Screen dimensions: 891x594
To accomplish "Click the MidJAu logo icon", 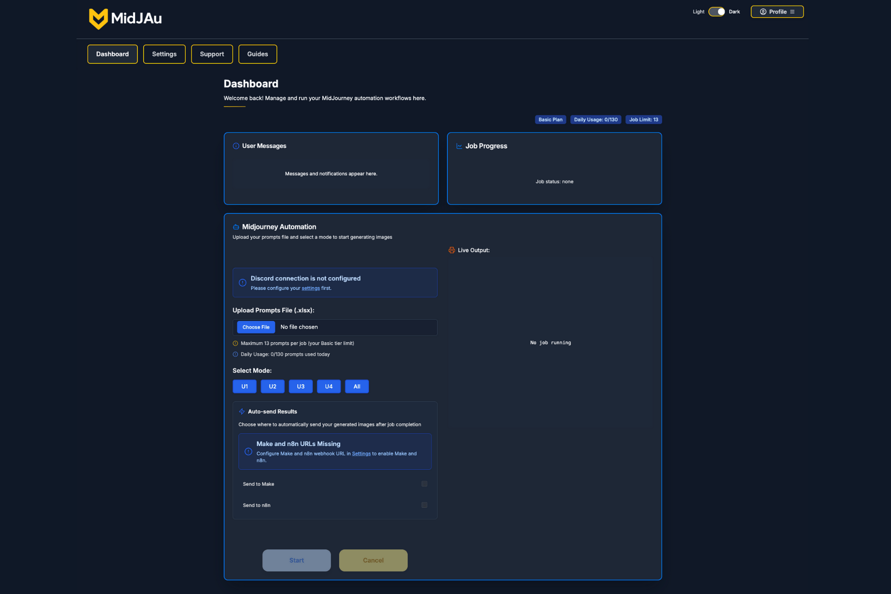I will [98, 19].
